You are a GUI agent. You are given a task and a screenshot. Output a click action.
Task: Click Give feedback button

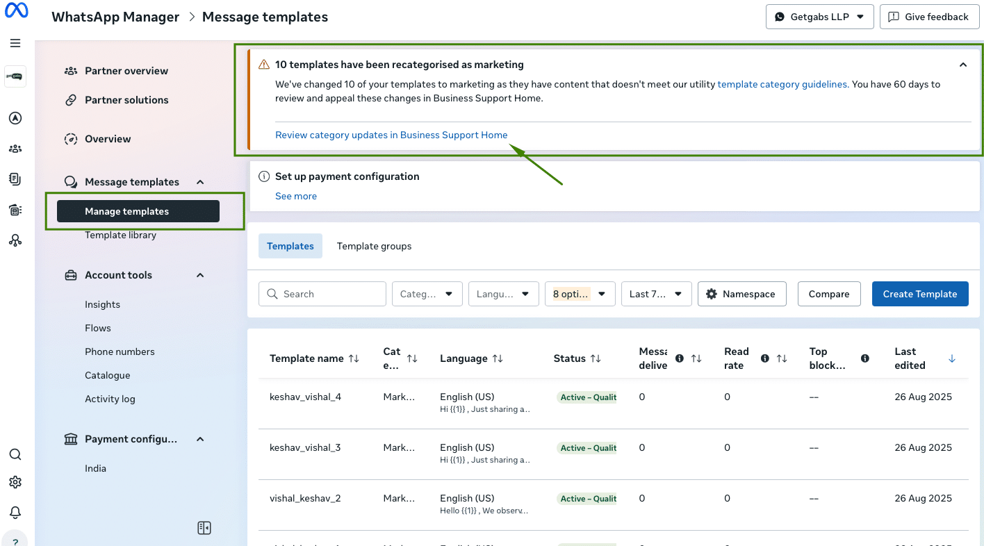(x=928, y=17)
